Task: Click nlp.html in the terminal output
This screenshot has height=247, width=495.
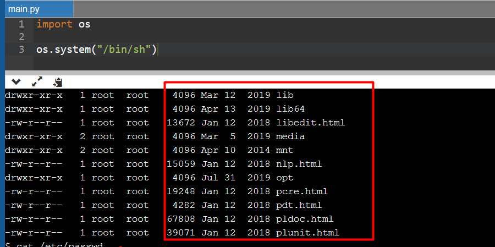Action: [299, 164]
